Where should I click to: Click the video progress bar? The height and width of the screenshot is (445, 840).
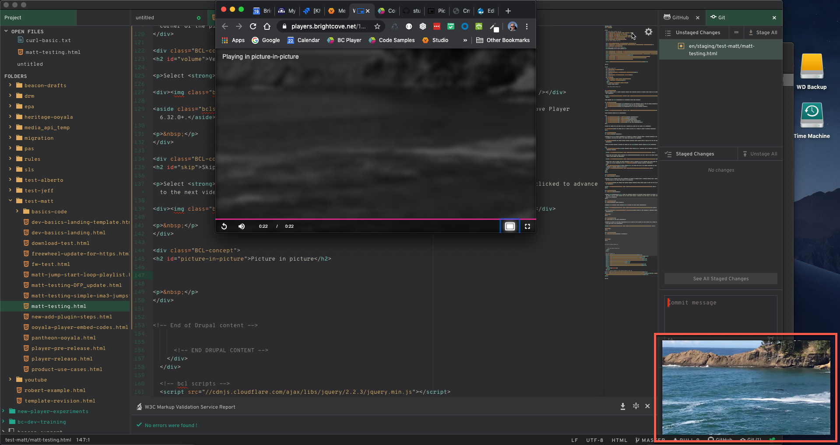[x=376, y=219]
